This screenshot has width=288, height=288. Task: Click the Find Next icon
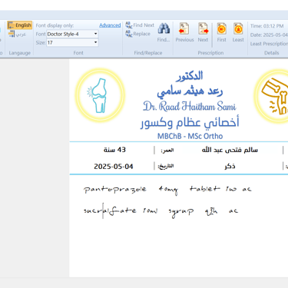pos(129,25)
